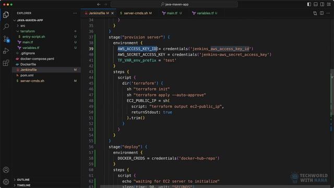Toggle the primary side bar layout icon

tap(309, 4)
